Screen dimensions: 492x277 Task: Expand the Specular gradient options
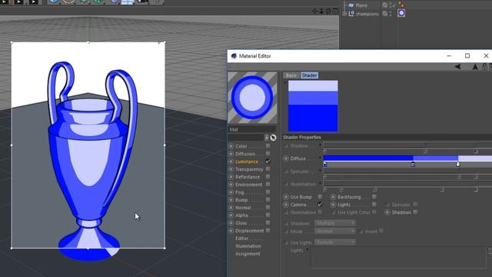coord(320,170)
